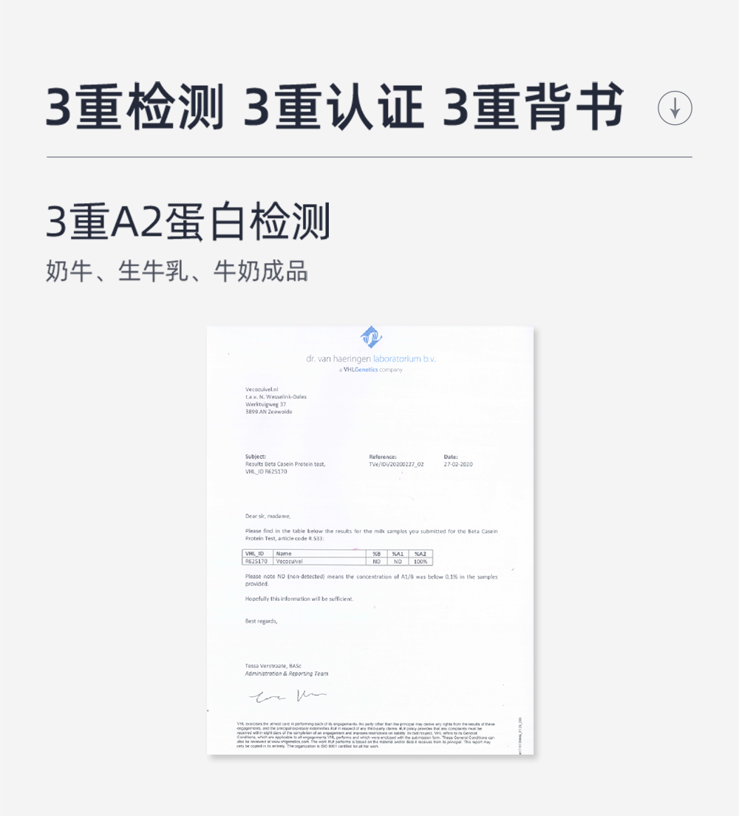Click the 'Vecozuivel' name table cell
739x816 pixels.
tap(319, 562)
